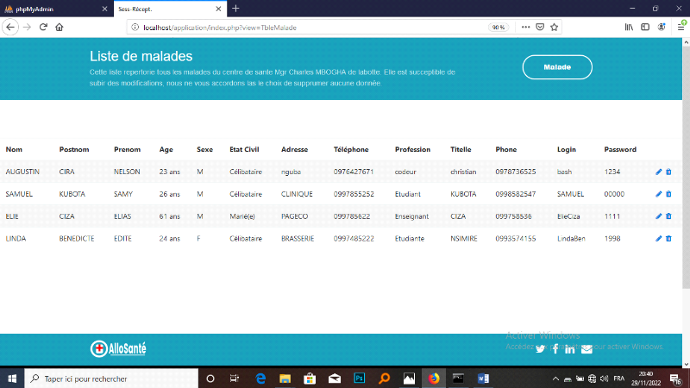This screenshot has height=388, width=690.
Task: Select the ELIAS prenom cell
Action: [122, 216]
